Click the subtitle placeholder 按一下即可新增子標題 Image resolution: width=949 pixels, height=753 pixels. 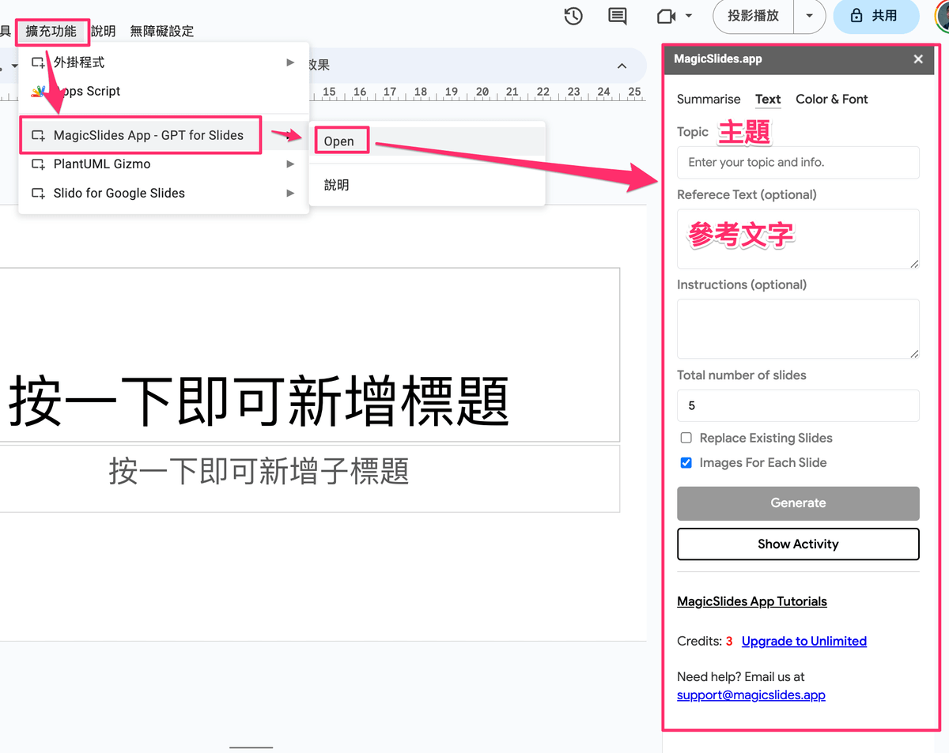(x=259, y=472)
